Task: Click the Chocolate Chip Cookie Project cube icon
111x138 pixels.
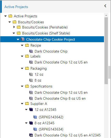Action: 23,39
